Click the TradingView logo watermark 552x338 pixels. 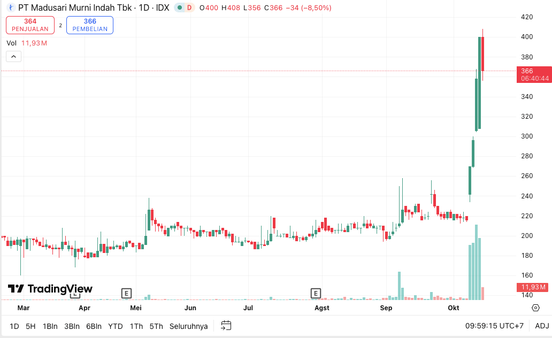pos(50,289)
